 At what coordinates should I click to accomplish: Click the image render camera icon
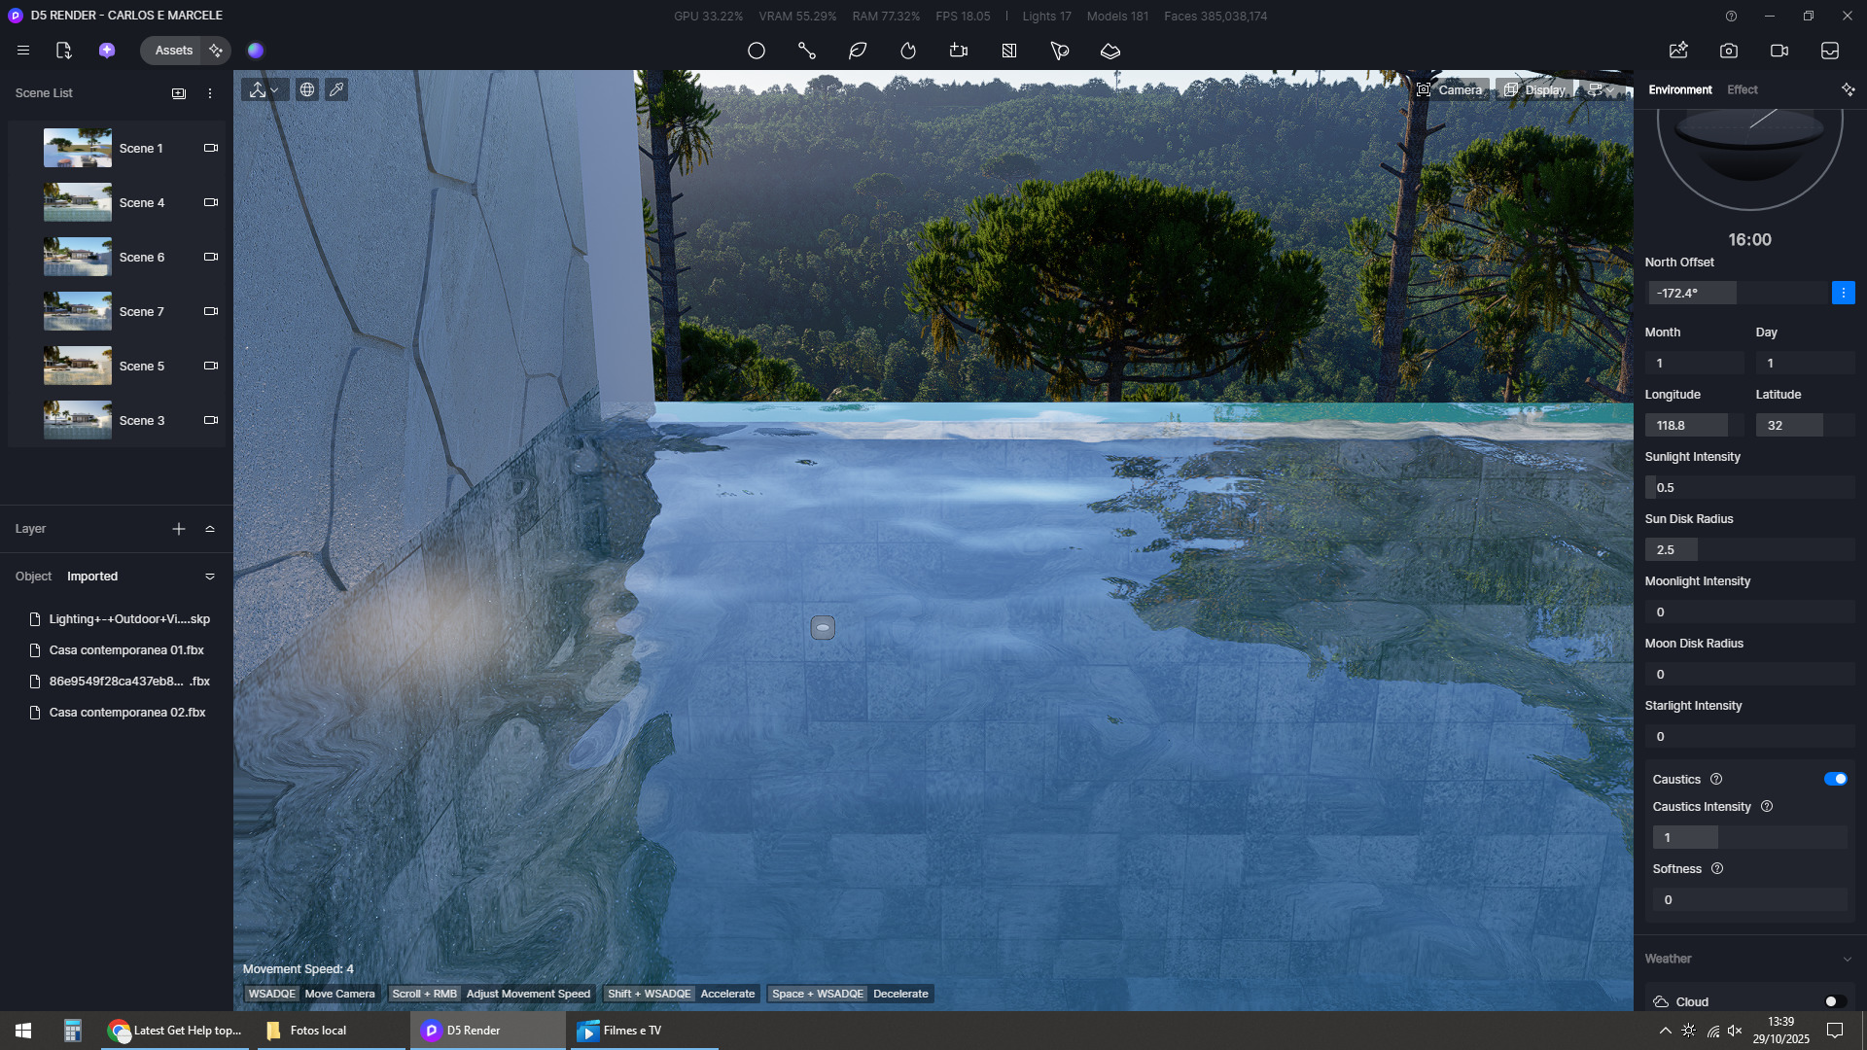pos(1729,51)
